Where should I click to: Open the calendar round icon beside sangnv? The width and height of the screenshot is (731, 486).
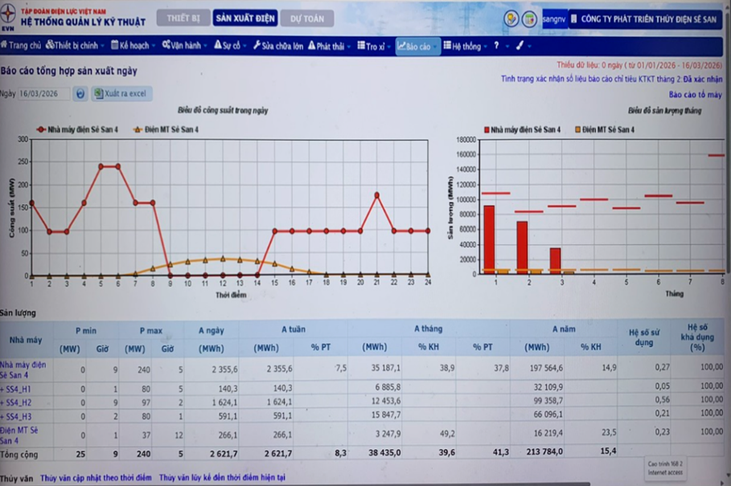(529, 18)
